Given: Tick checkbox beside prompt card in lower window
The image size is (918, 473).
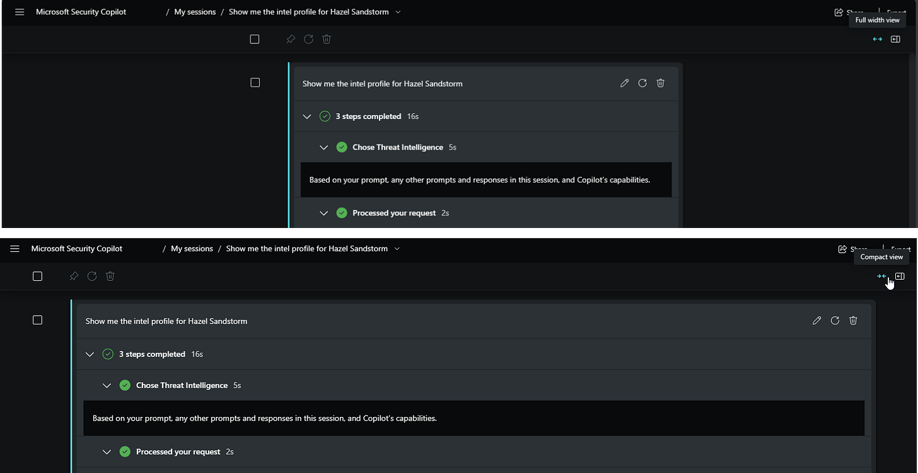Looking at the screenshot, I should point(37,320).
